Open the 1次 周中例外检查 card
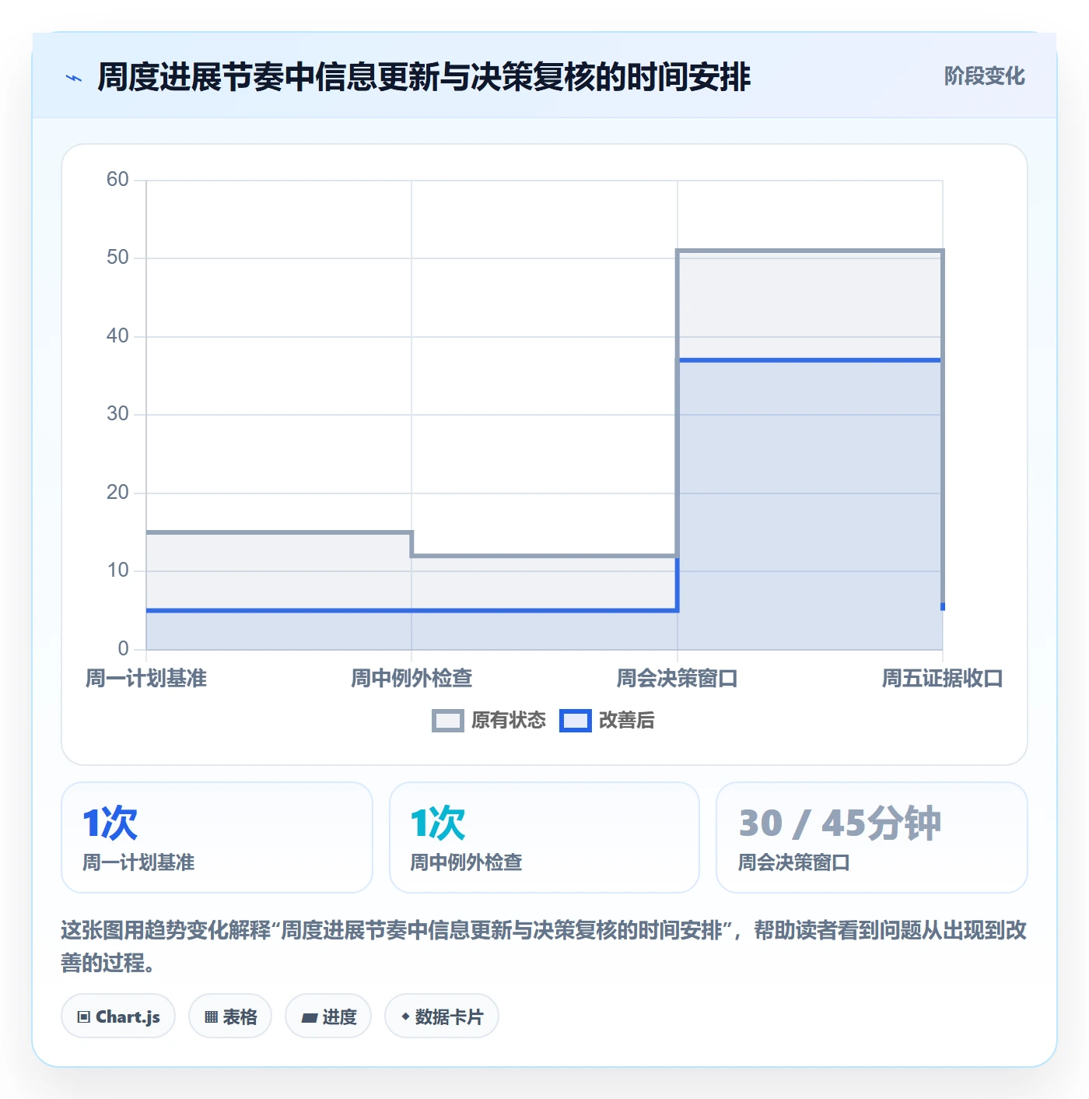Screen dimensions: 1089x1099 pos(544,837)
